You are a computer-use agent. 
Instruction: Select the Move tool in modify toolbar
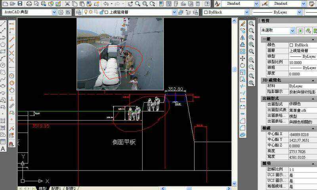coord(243,58)
